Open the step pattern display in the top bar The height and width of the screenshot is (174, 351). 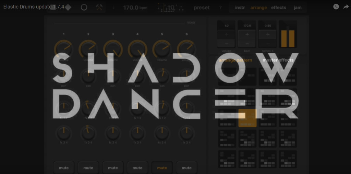coord(171,8)
